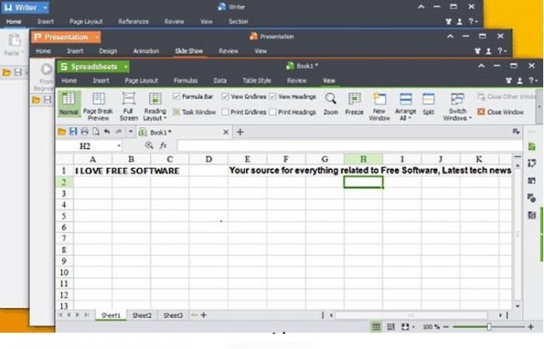Screen dimensions: 544x349
Task: Switch to Sheet2 tab
Action: pyautogui.click(x=142, y=316)
